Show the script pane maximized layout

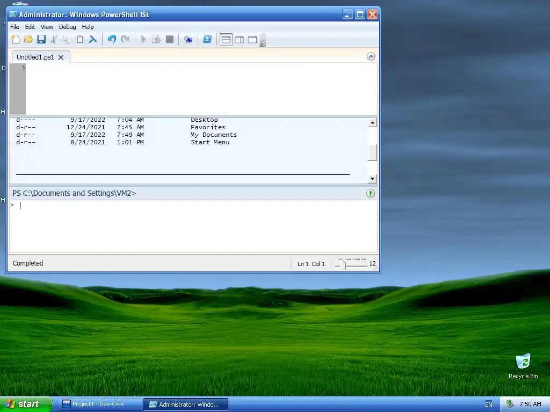click(252, 40)
